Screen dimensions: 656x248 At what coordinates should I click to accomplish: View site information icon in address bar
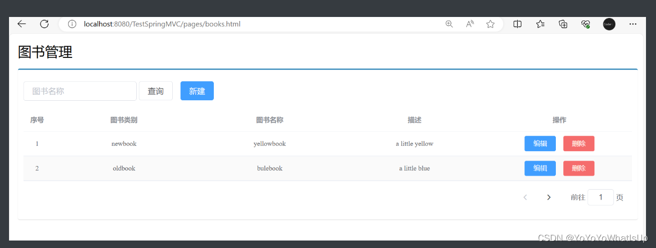click(x=72, y=24)
